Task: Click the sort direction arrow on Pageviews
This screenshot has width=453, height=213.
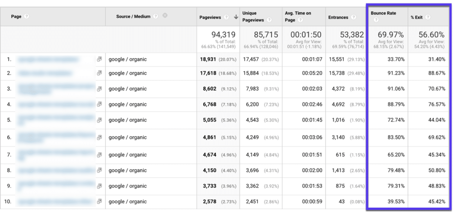Action: tap(236, 17)
